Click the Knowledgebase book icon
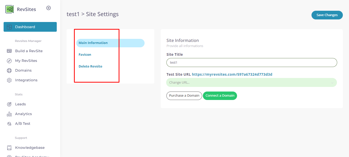Image resolution: width=349 pixels, height=157 pixels. (9, 148)
